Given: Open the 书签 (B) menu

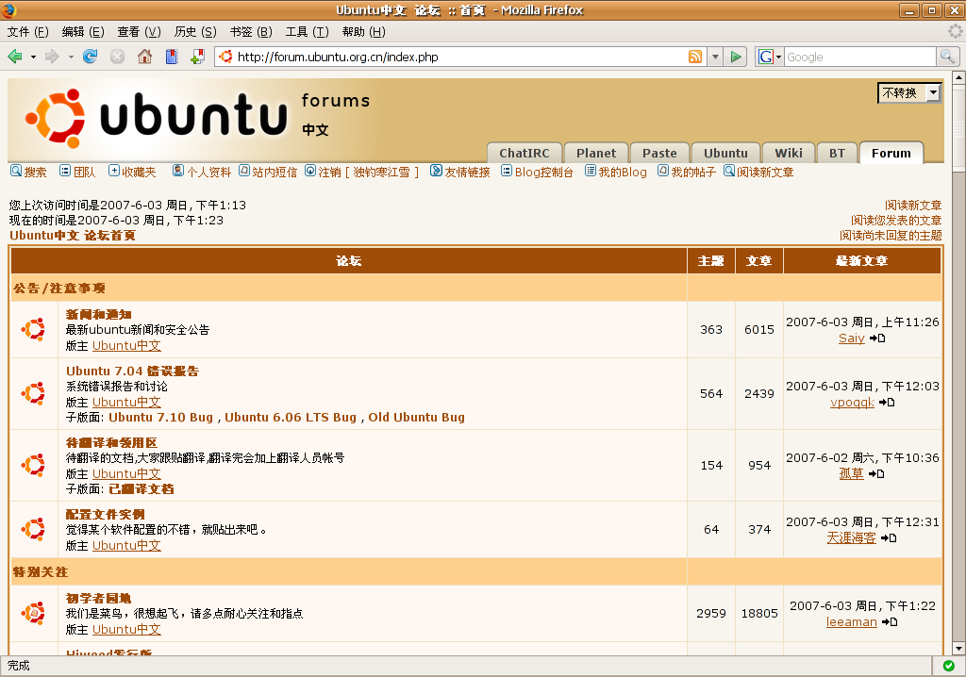Looking at the screenshot, I should tap(251, 32).
